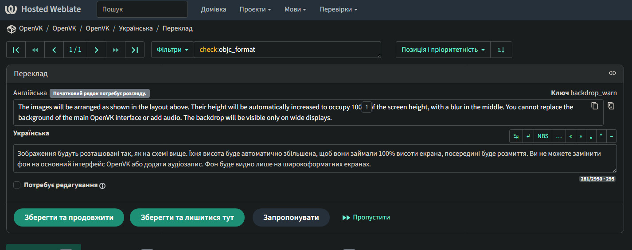632x250 pixels.
Task: Click the placeholder 1 highlight in source
Action: click(x=367, y=107)
